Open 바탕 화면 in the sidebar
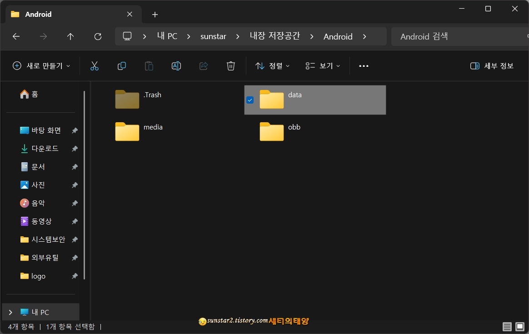The width and height of the screenshot is (529, 334). [x=40, y=130]
